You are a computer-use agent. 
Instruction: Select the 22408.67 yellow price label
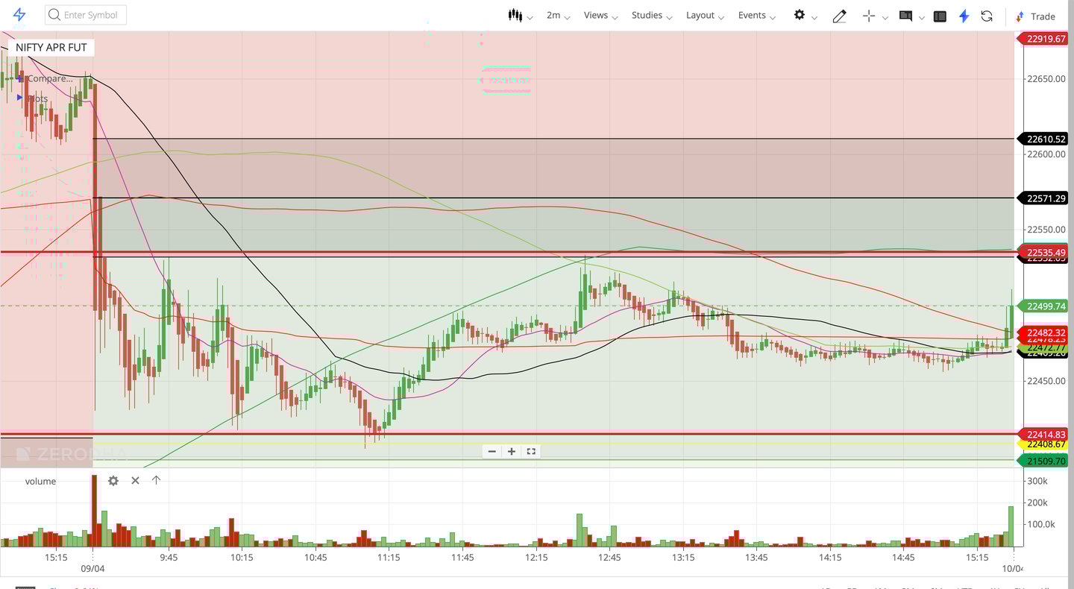1044,444
